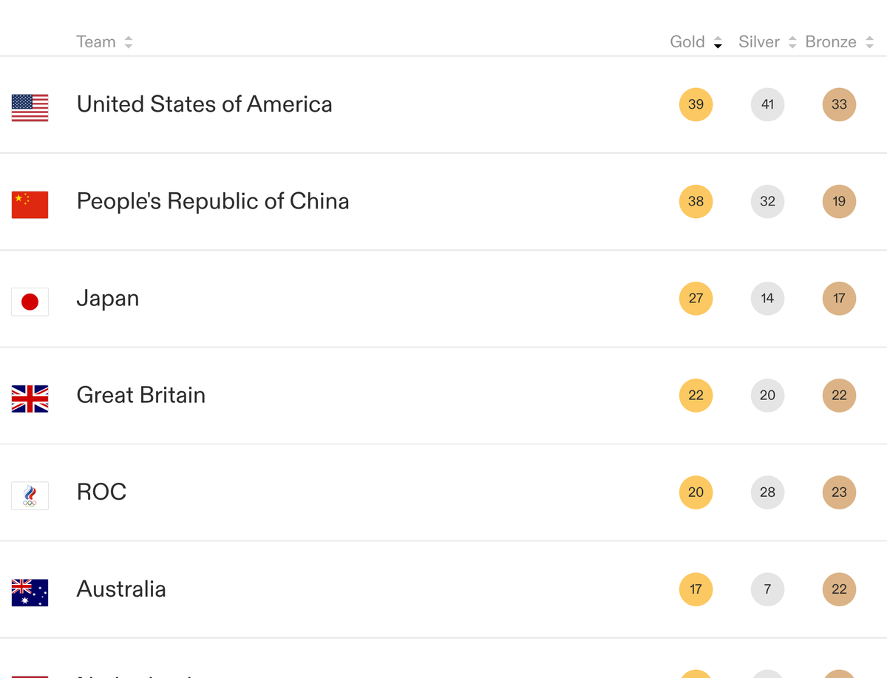The height and width of the screenshot is (678, 887).
Task: Click the Japan flag icon
Action: (x=30, y=302)
